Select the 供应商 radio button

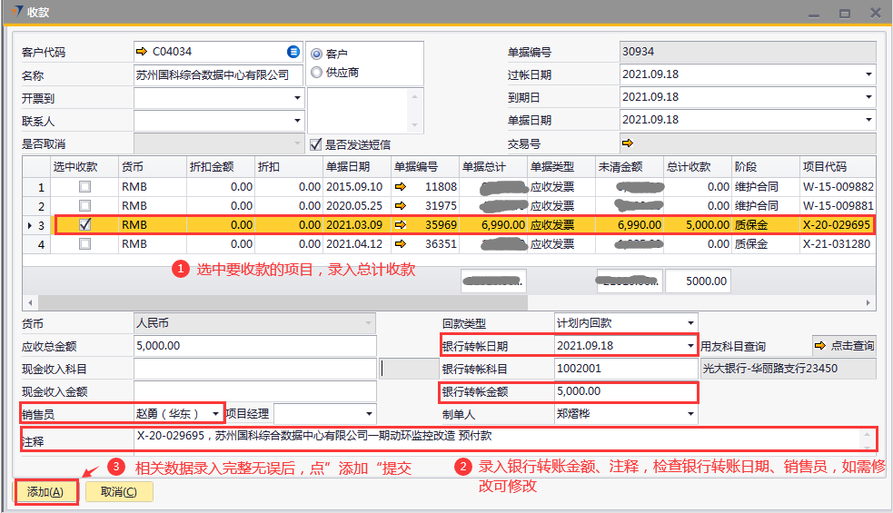coord(317,73)
